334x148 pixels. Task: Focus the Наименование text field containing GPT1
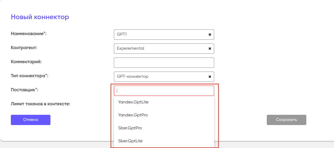pos(160,35)
